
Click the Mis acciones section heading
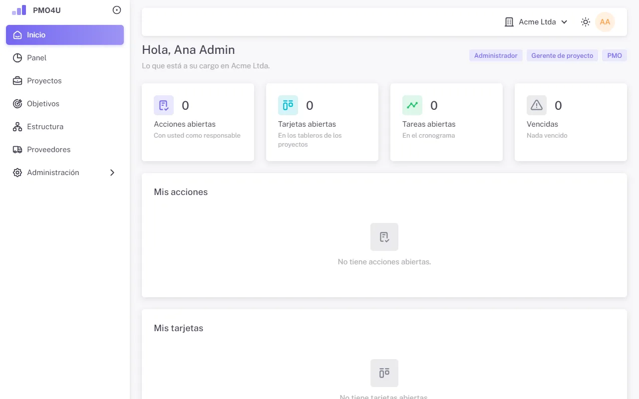pos(181,192)
